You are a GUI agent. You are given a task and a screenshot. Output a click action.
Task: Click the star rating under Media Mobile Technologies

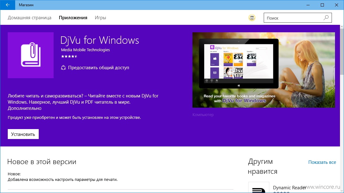coord(69,56)
